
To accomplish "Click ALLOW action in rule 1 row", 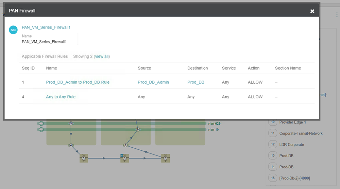I will coord(255,82).
